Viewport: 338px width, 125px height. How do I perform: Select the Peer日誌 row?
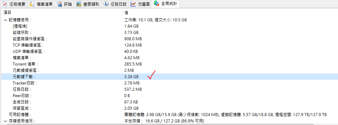[169, 95]
